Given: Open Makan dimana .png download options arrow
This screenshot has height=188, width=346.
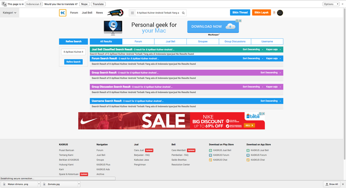Looking at the screenshot, I should click(39, 184).
